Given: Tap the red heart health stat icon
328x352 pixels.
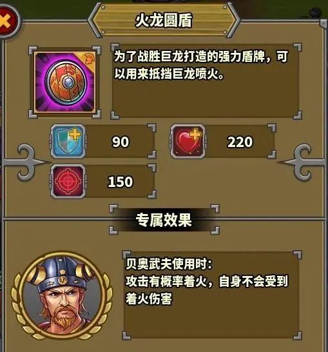Looking at the screenshot, I should coord(188,142).
